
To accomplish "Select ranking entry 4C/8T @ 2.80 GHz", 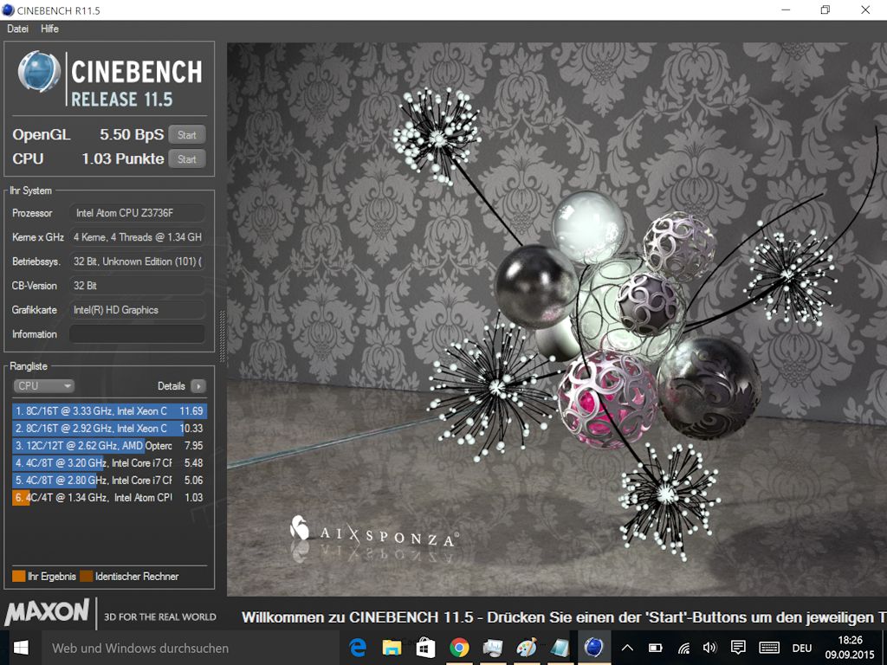I will pyautogui.click(x=109, y=480).
